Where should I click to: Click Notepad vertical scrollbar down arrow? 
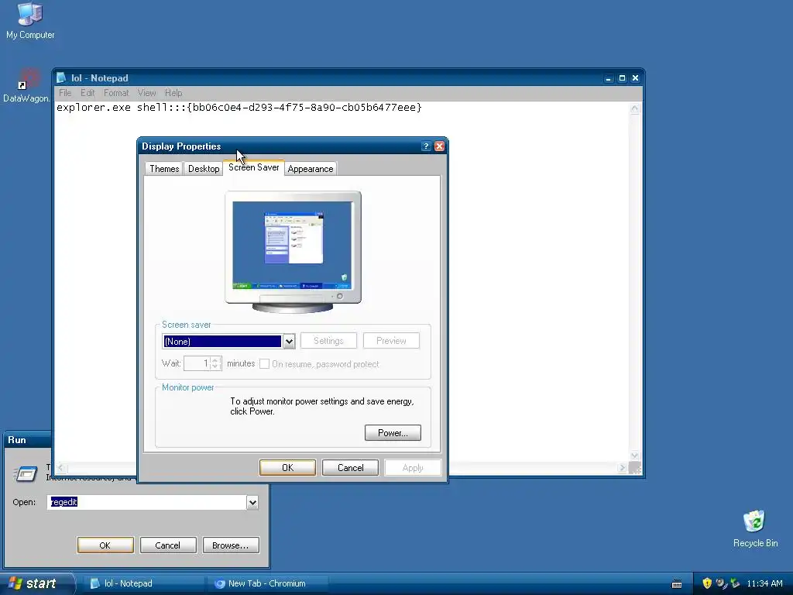[635, 456]
